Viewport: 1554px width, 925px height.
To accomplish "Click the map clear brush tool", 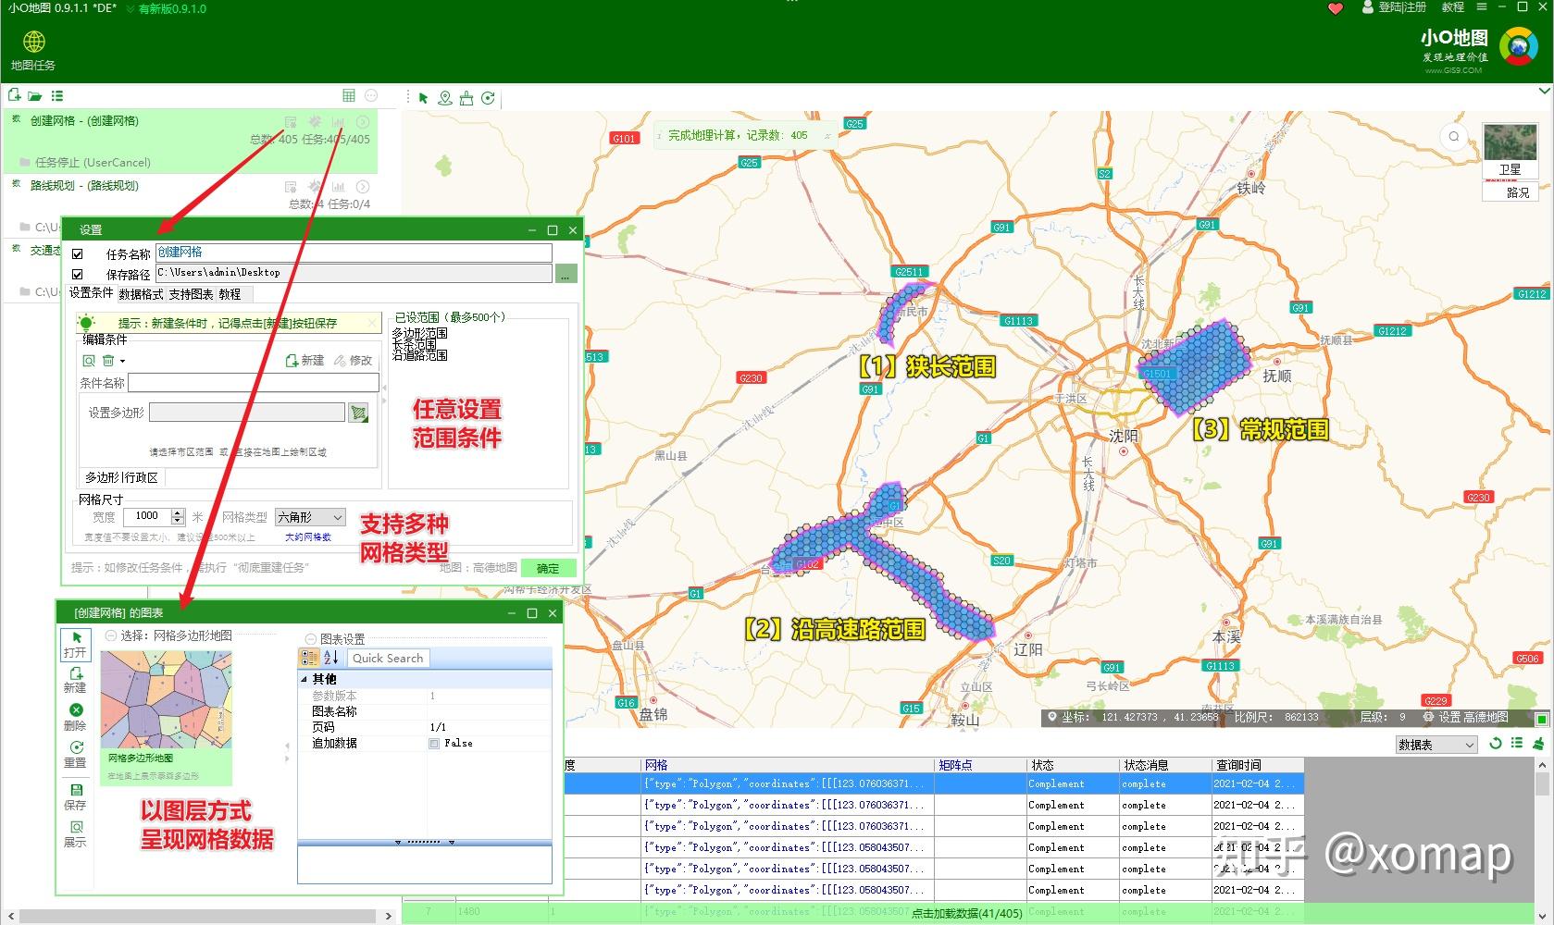I will pos(466,98).
